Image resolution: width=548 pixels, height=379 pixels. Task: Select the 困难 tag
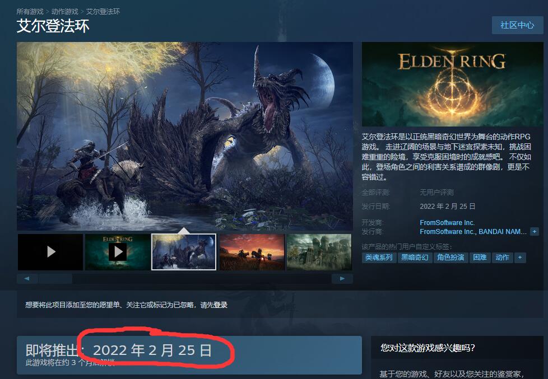click(480, 258)
